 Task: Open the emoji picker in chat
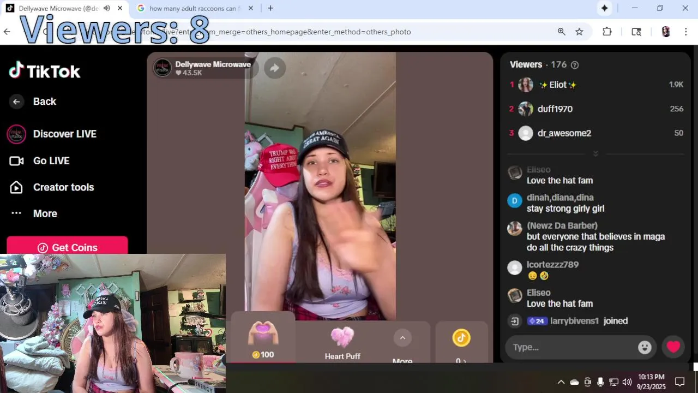pyautogui.click(x=645, y=347)
